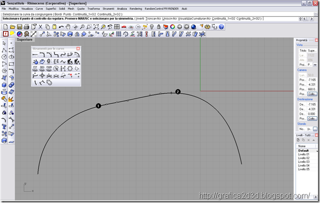
Task: Click the FIT curve icon in curve tools
Action: [x=35, y=68]
